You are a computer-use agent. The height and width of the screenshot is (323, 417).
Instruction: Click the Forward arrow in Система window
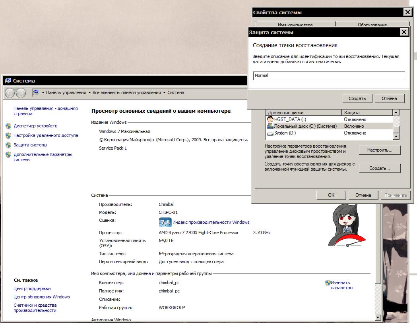click(x=21, y=93)
